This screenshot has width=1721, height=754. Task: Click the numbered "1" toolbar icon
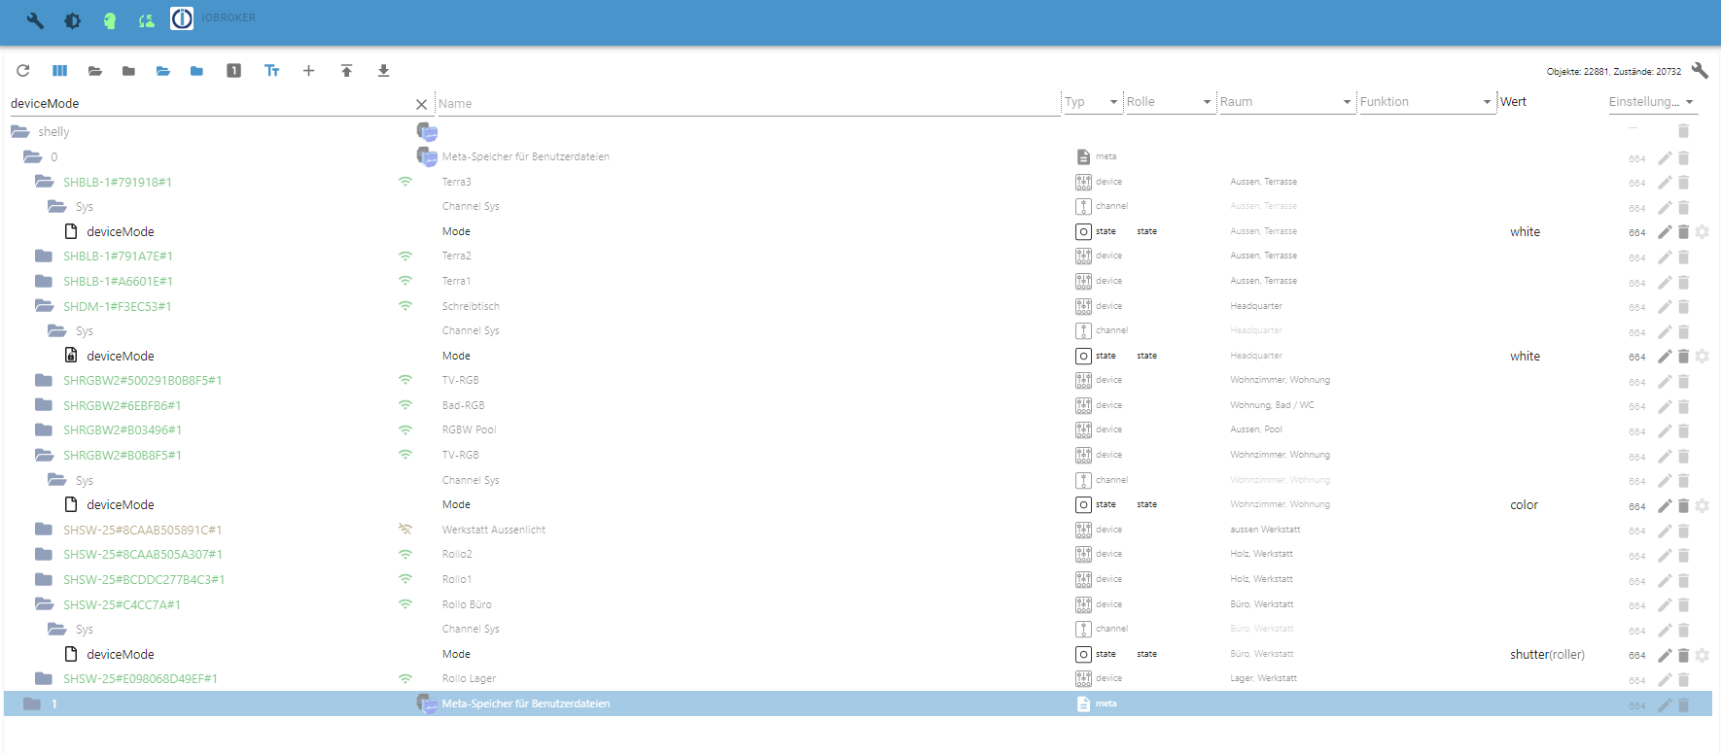click(x=233, y=71)
